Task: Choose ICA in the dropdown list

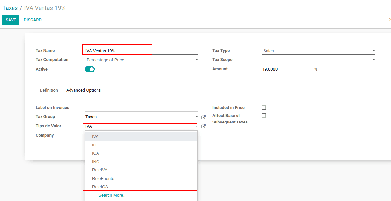Action: [141, 153]
